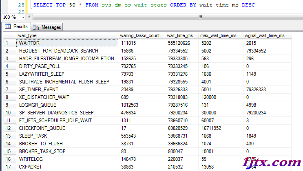Open the 100 % zoom dropdown
Viewport: 303px width, 171px height.
pos(23,17)
